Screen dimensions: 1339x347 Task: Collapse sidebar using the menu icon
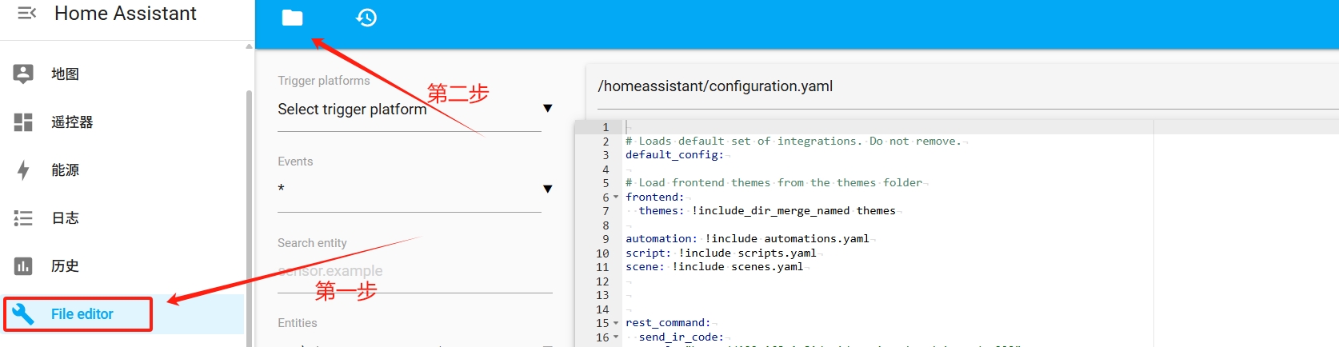pyautogui.click(x=26, y=14)
